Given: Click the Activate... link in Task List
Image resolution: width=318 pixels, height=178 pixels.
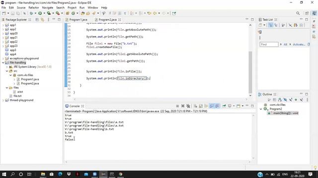Looking at the screenshot, I should pyautogui.click(x=299, y=44).
